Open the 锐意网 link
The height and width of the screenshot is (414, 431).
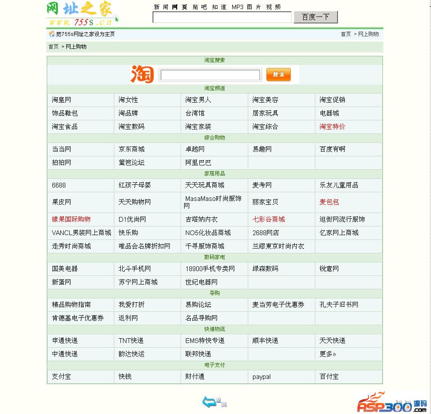[x=329, y=268]
